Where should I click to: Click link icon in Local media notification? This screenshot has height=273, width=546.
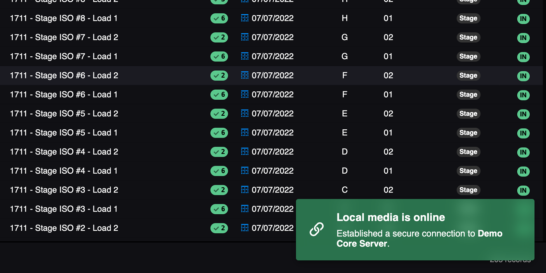pos(316,229)
